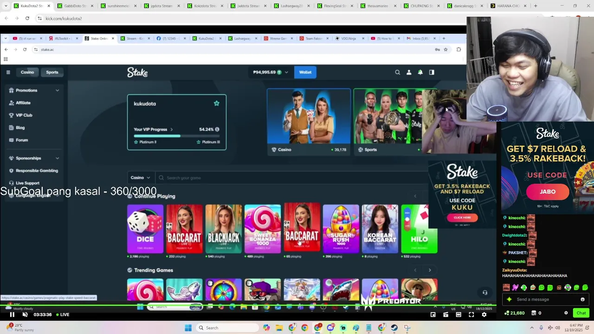Open Steam from the taskbar
Image resolution: width=594 pixels, height=334 pixels.
coord(394,328)
